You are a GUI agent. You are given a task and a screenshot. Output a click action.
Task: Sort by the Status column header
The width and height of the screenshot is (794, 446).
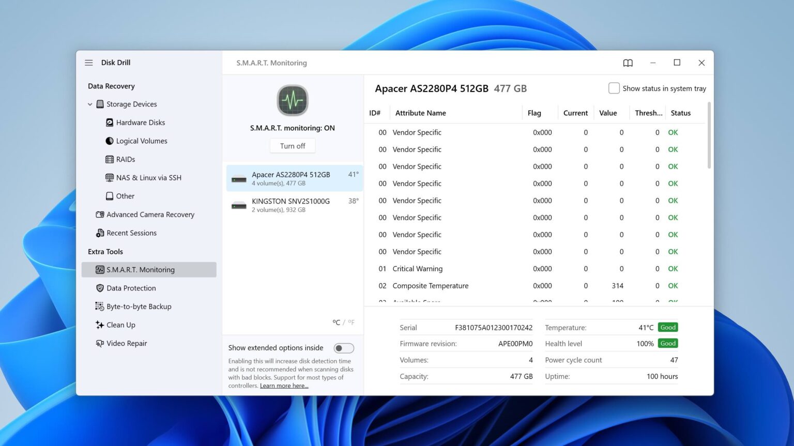pyautogui.click(x=680, y=113)
